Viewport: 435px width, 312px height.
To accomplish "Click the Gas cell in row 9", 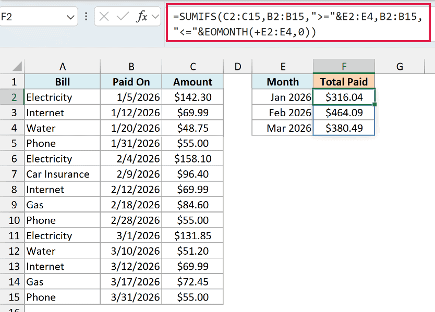I will click(x=63, y=205).
